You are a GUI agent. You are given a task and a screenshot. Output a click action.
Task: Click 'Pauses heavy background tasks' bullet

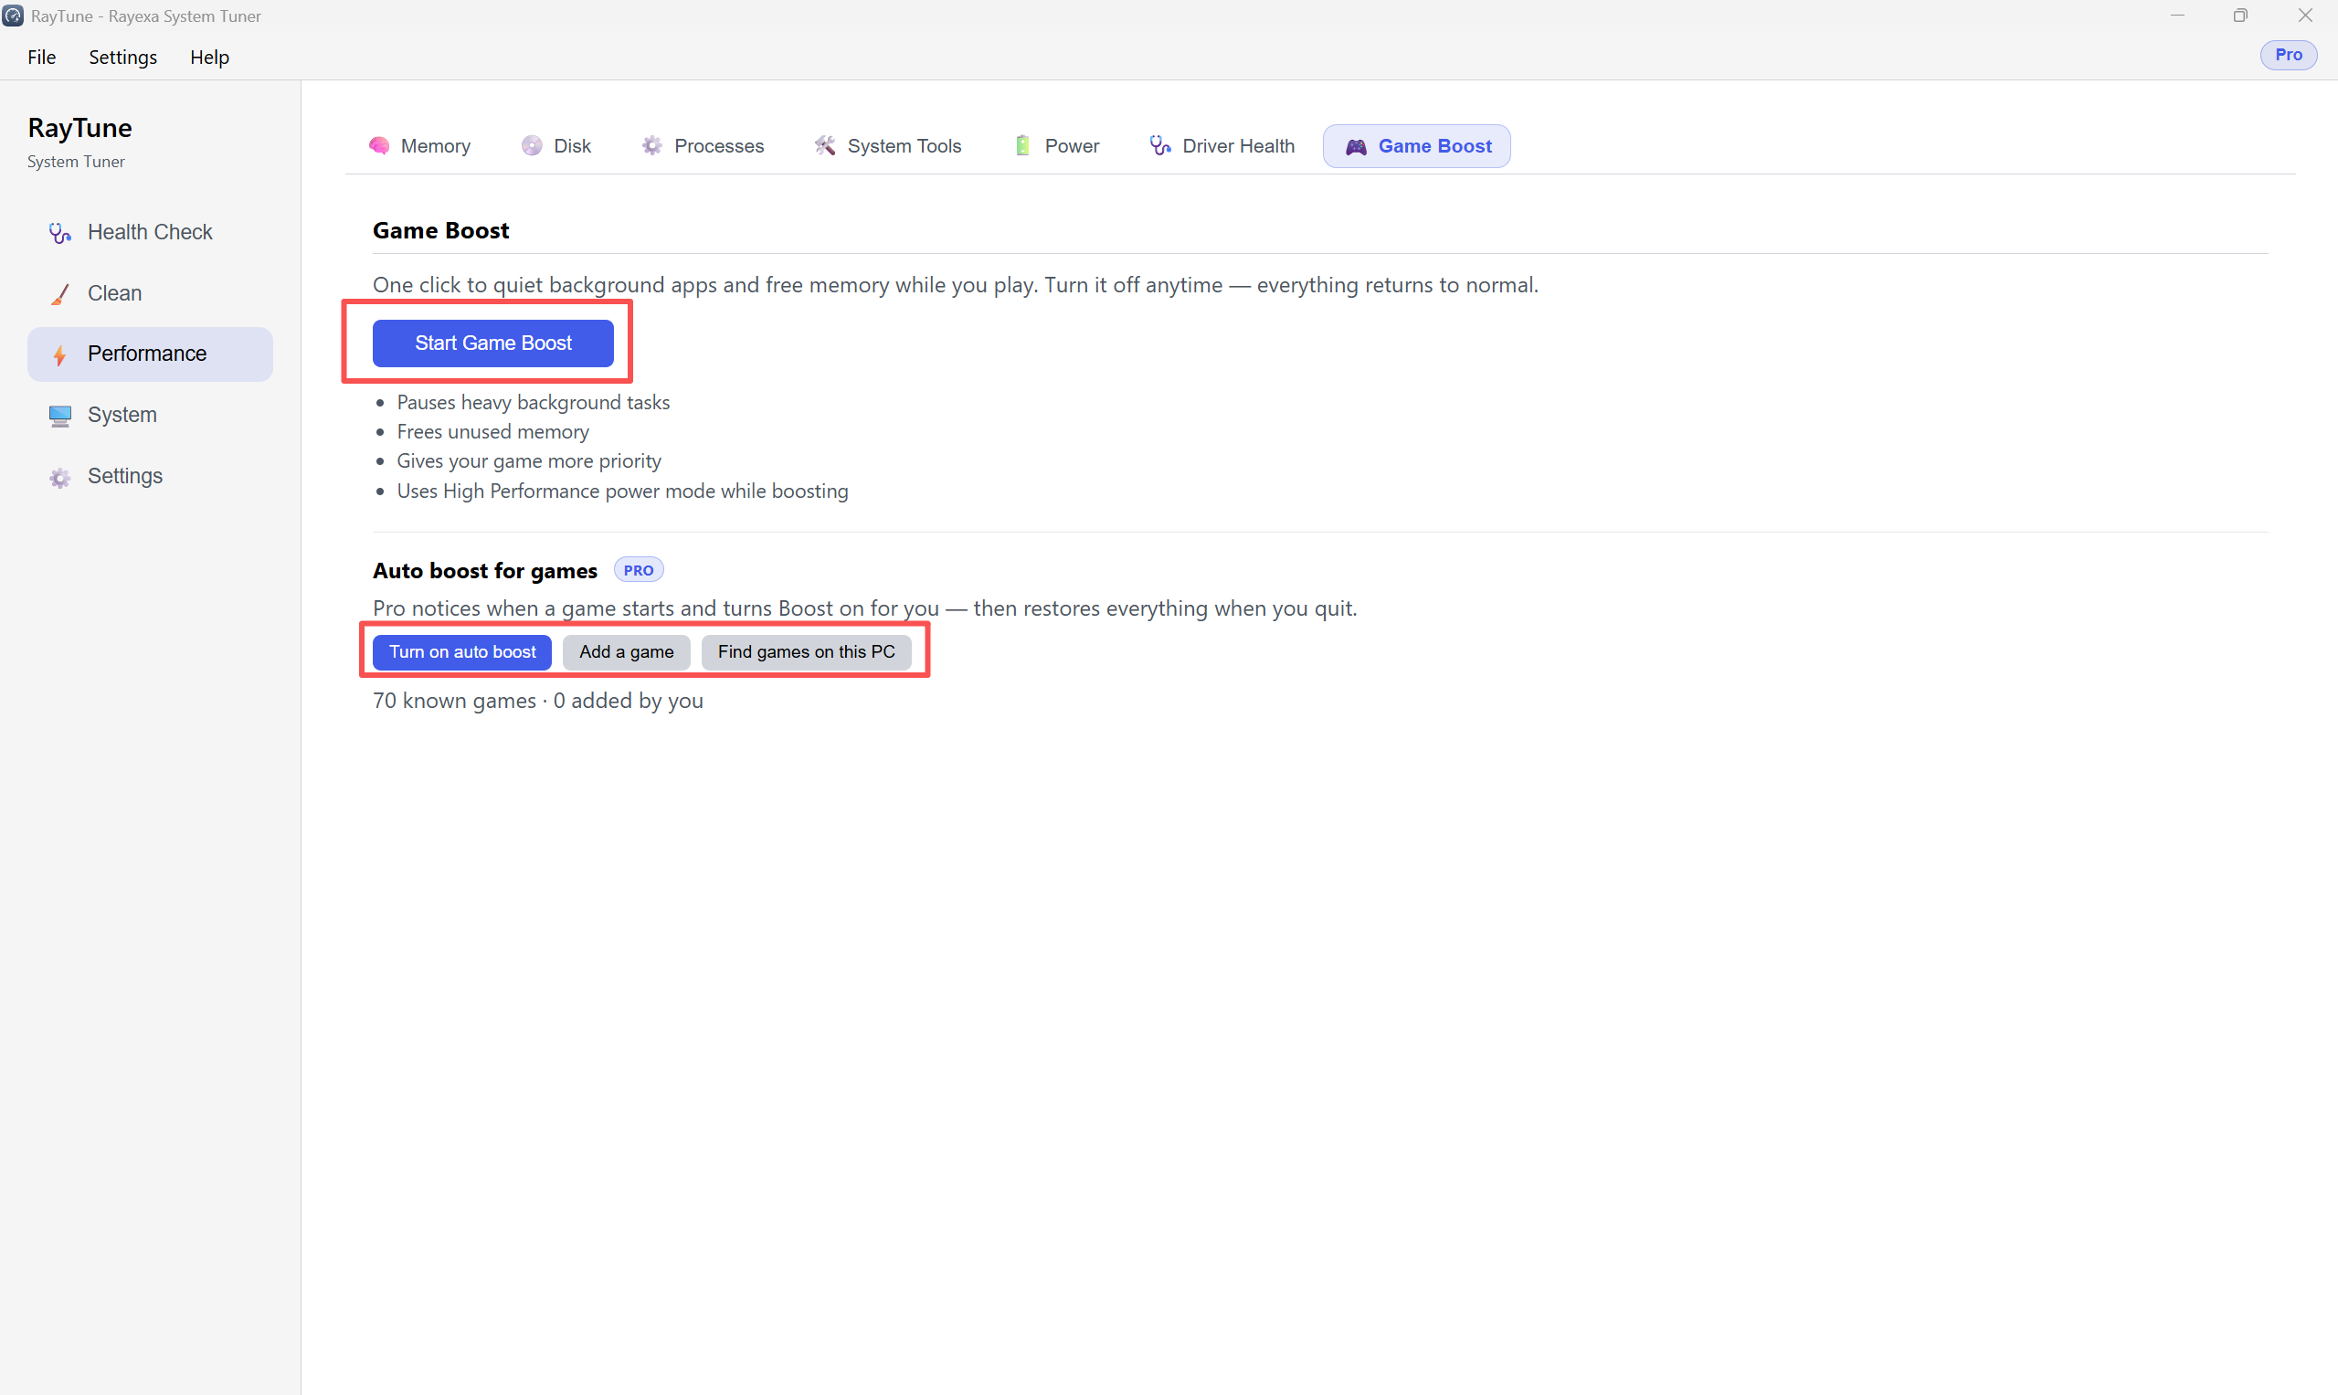coord(534,402)
